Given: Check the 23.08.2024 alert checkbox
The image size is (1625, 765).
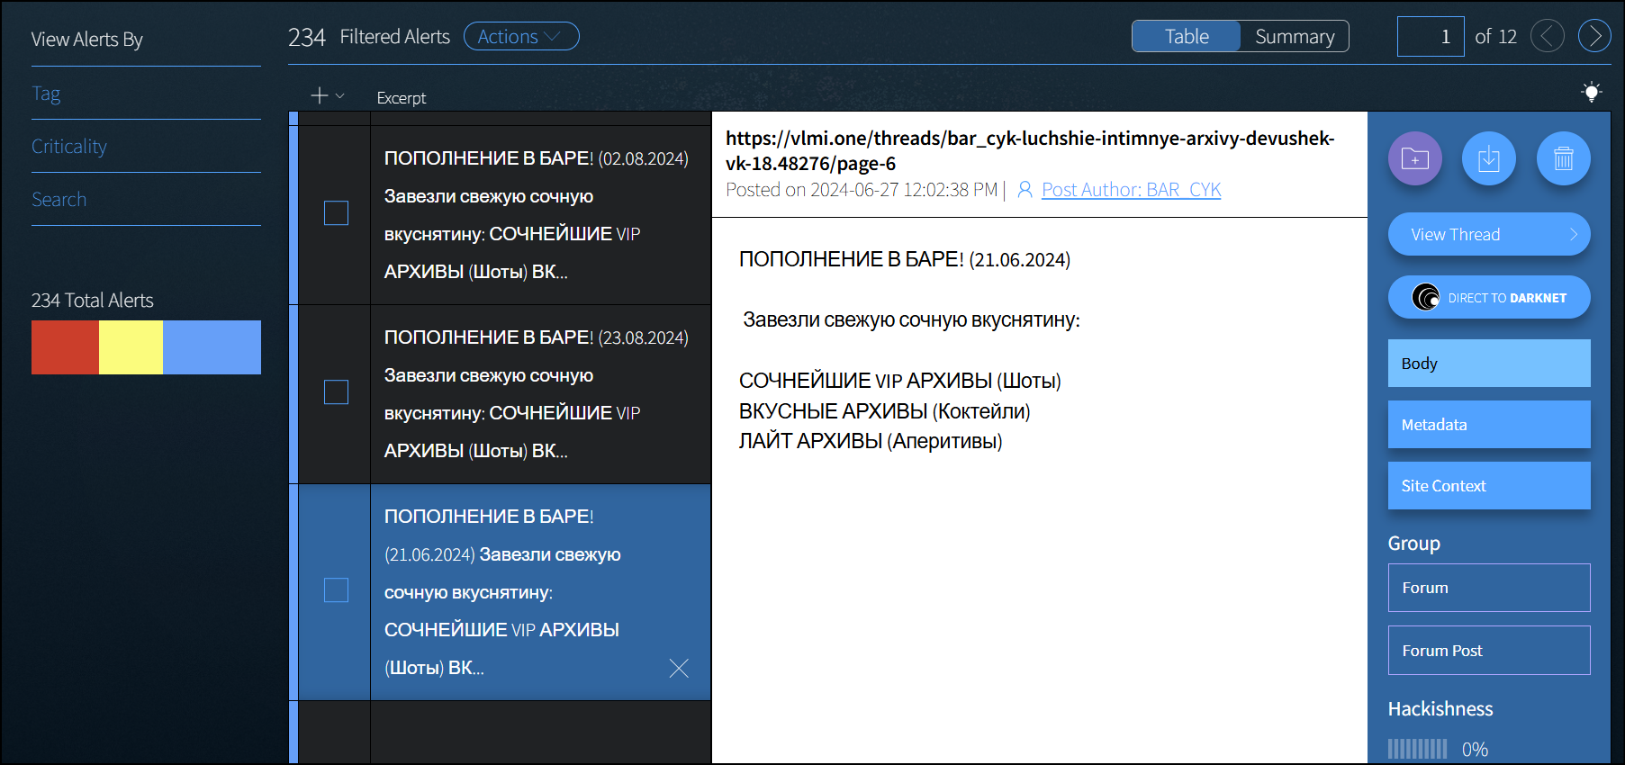Looking at the screenshot, I should (x=336, y=392).
